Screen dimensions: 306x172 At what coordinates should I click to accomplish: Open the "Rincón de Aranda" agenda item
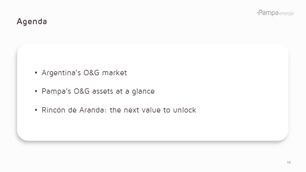click(119, 110)
